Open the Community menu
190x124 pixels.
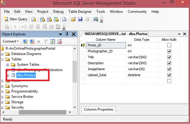pyautogui.click(x=137, y=12)
